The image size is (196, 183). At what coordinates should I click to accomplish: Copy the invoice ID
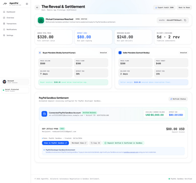tap(95, 143)
